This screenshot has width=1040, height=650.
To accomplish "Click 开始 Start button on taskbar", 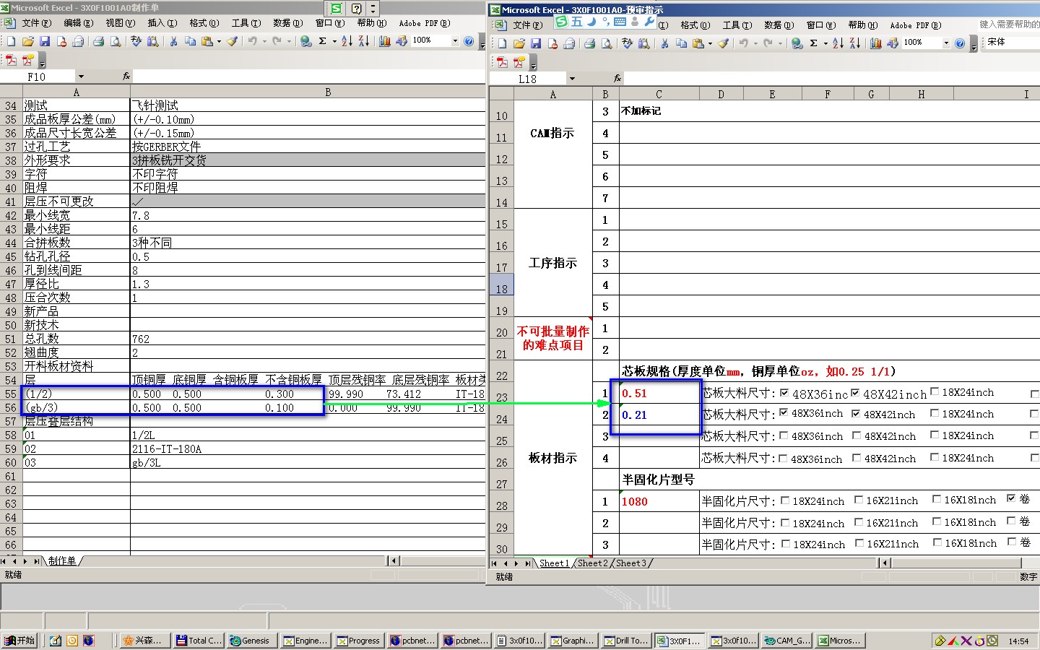I will click(19, 641).
